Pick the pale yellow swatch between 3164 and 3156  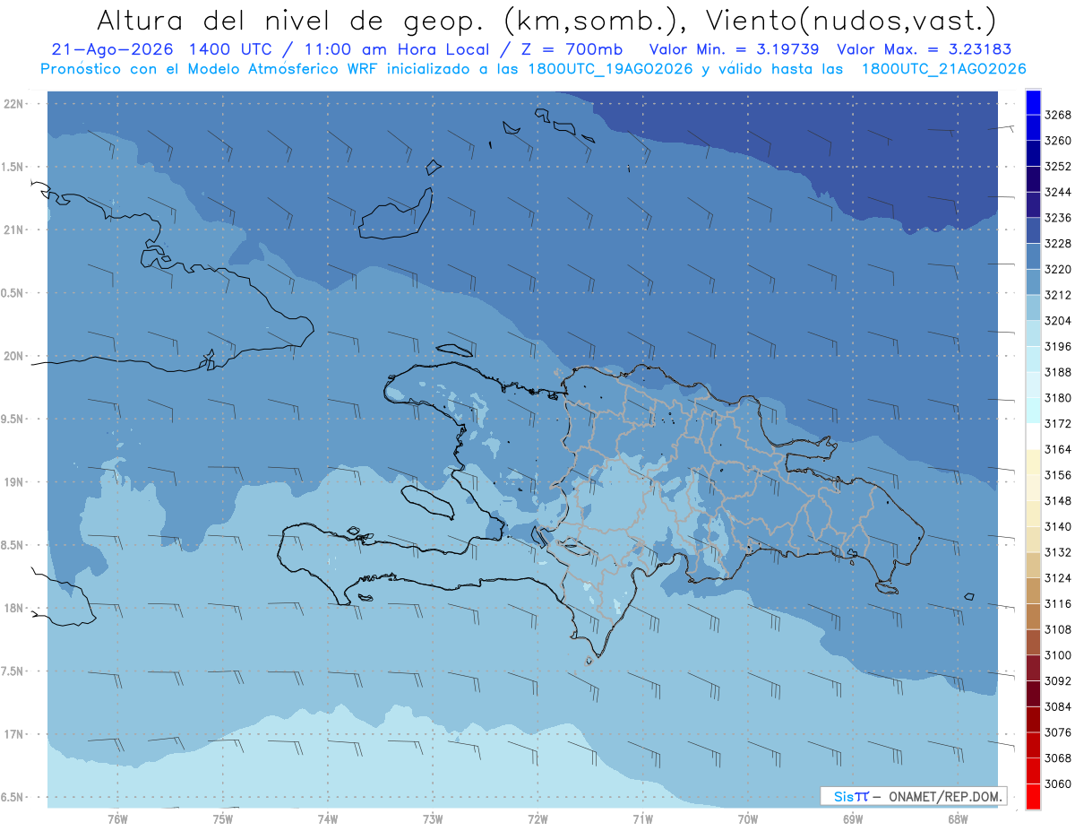pos(1032,462)
